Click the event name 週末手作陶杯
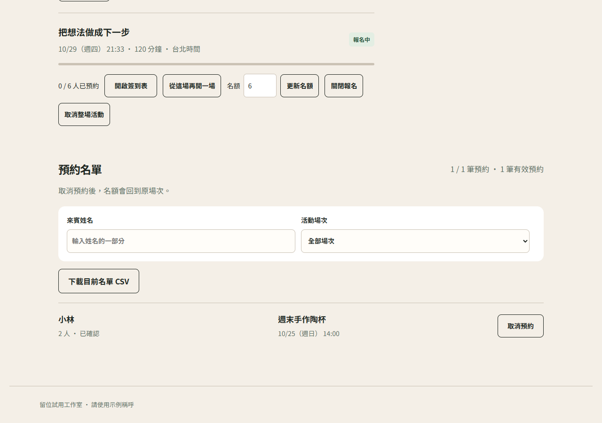The height and width of the screenshot is (423, 602). click(302, 320)
